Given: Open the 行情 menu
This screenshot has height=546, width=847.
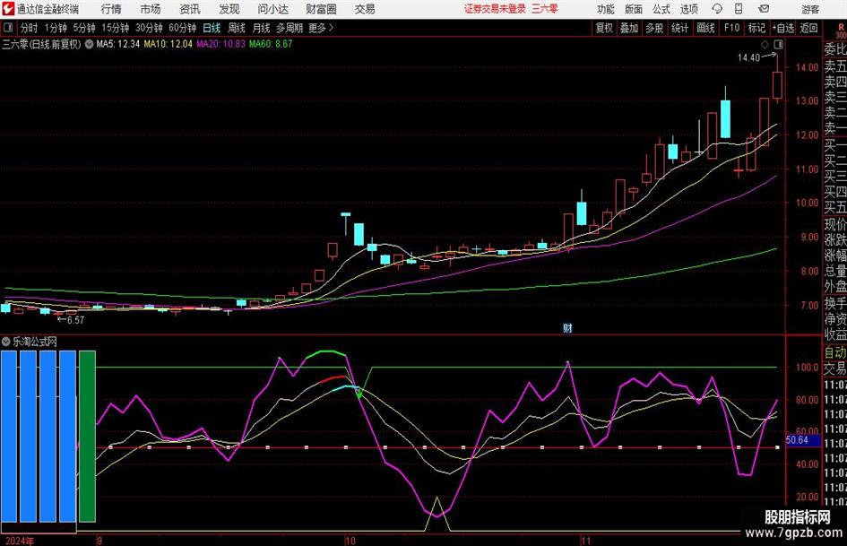Looking at the screenshot, I should pyautogui.click(x=111, y=9).
